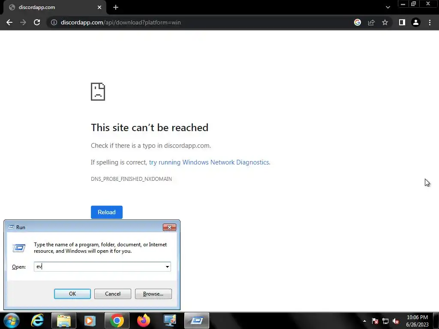Screen dimensions: 439x329
Task: Launch Internet Explorer from taskbar
Action: [x=37, y=320]
